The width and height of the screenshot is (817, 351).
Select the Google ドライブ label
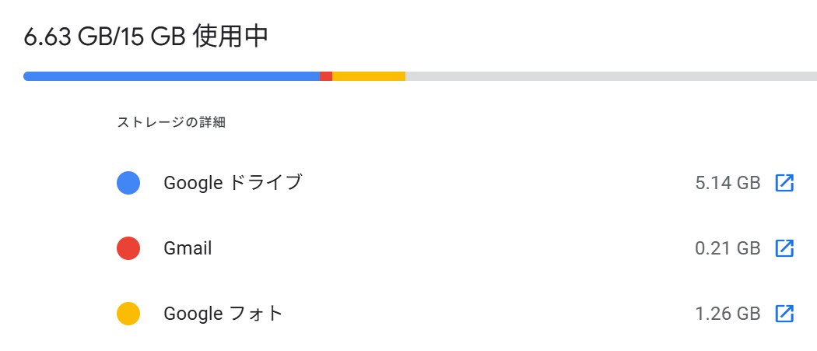pos(233,184)
